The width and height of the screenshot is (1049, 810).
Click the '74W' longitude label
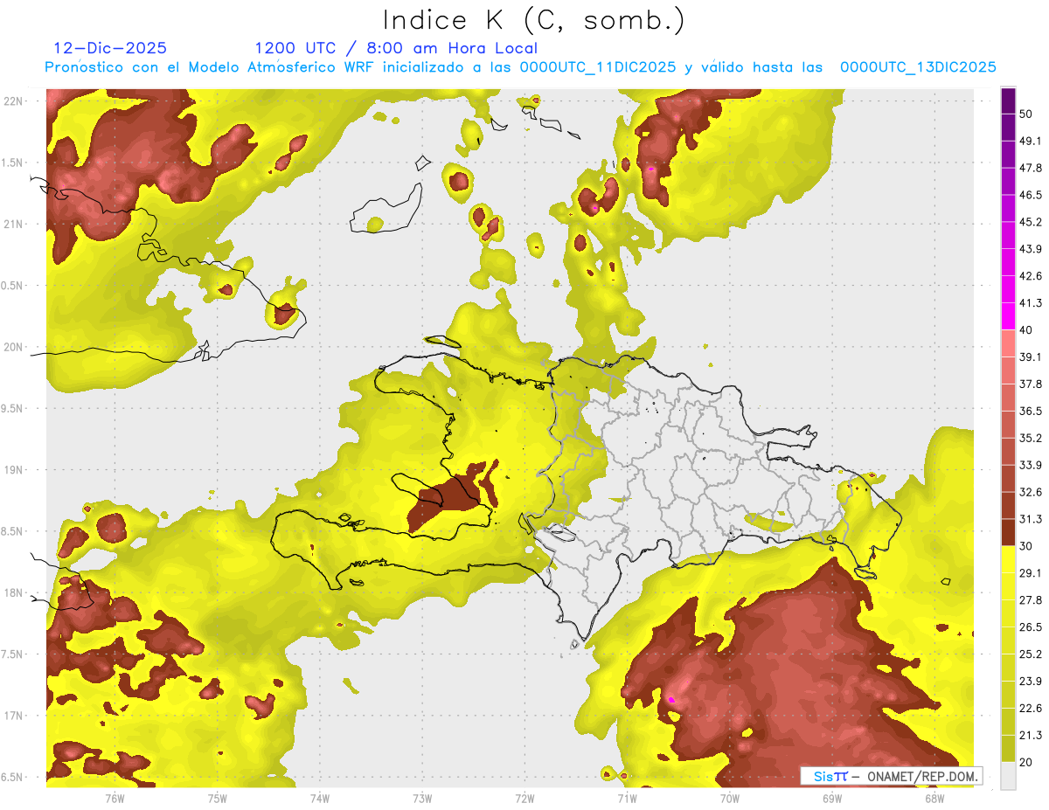pyautogui.click(x=320, y=798)
